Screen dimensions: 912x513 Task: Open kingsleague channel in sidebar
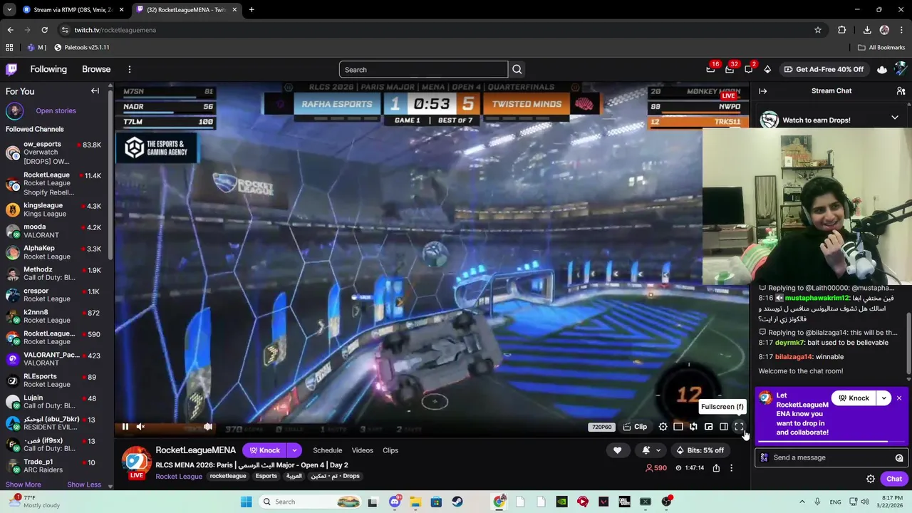click(x=53, y=209)
